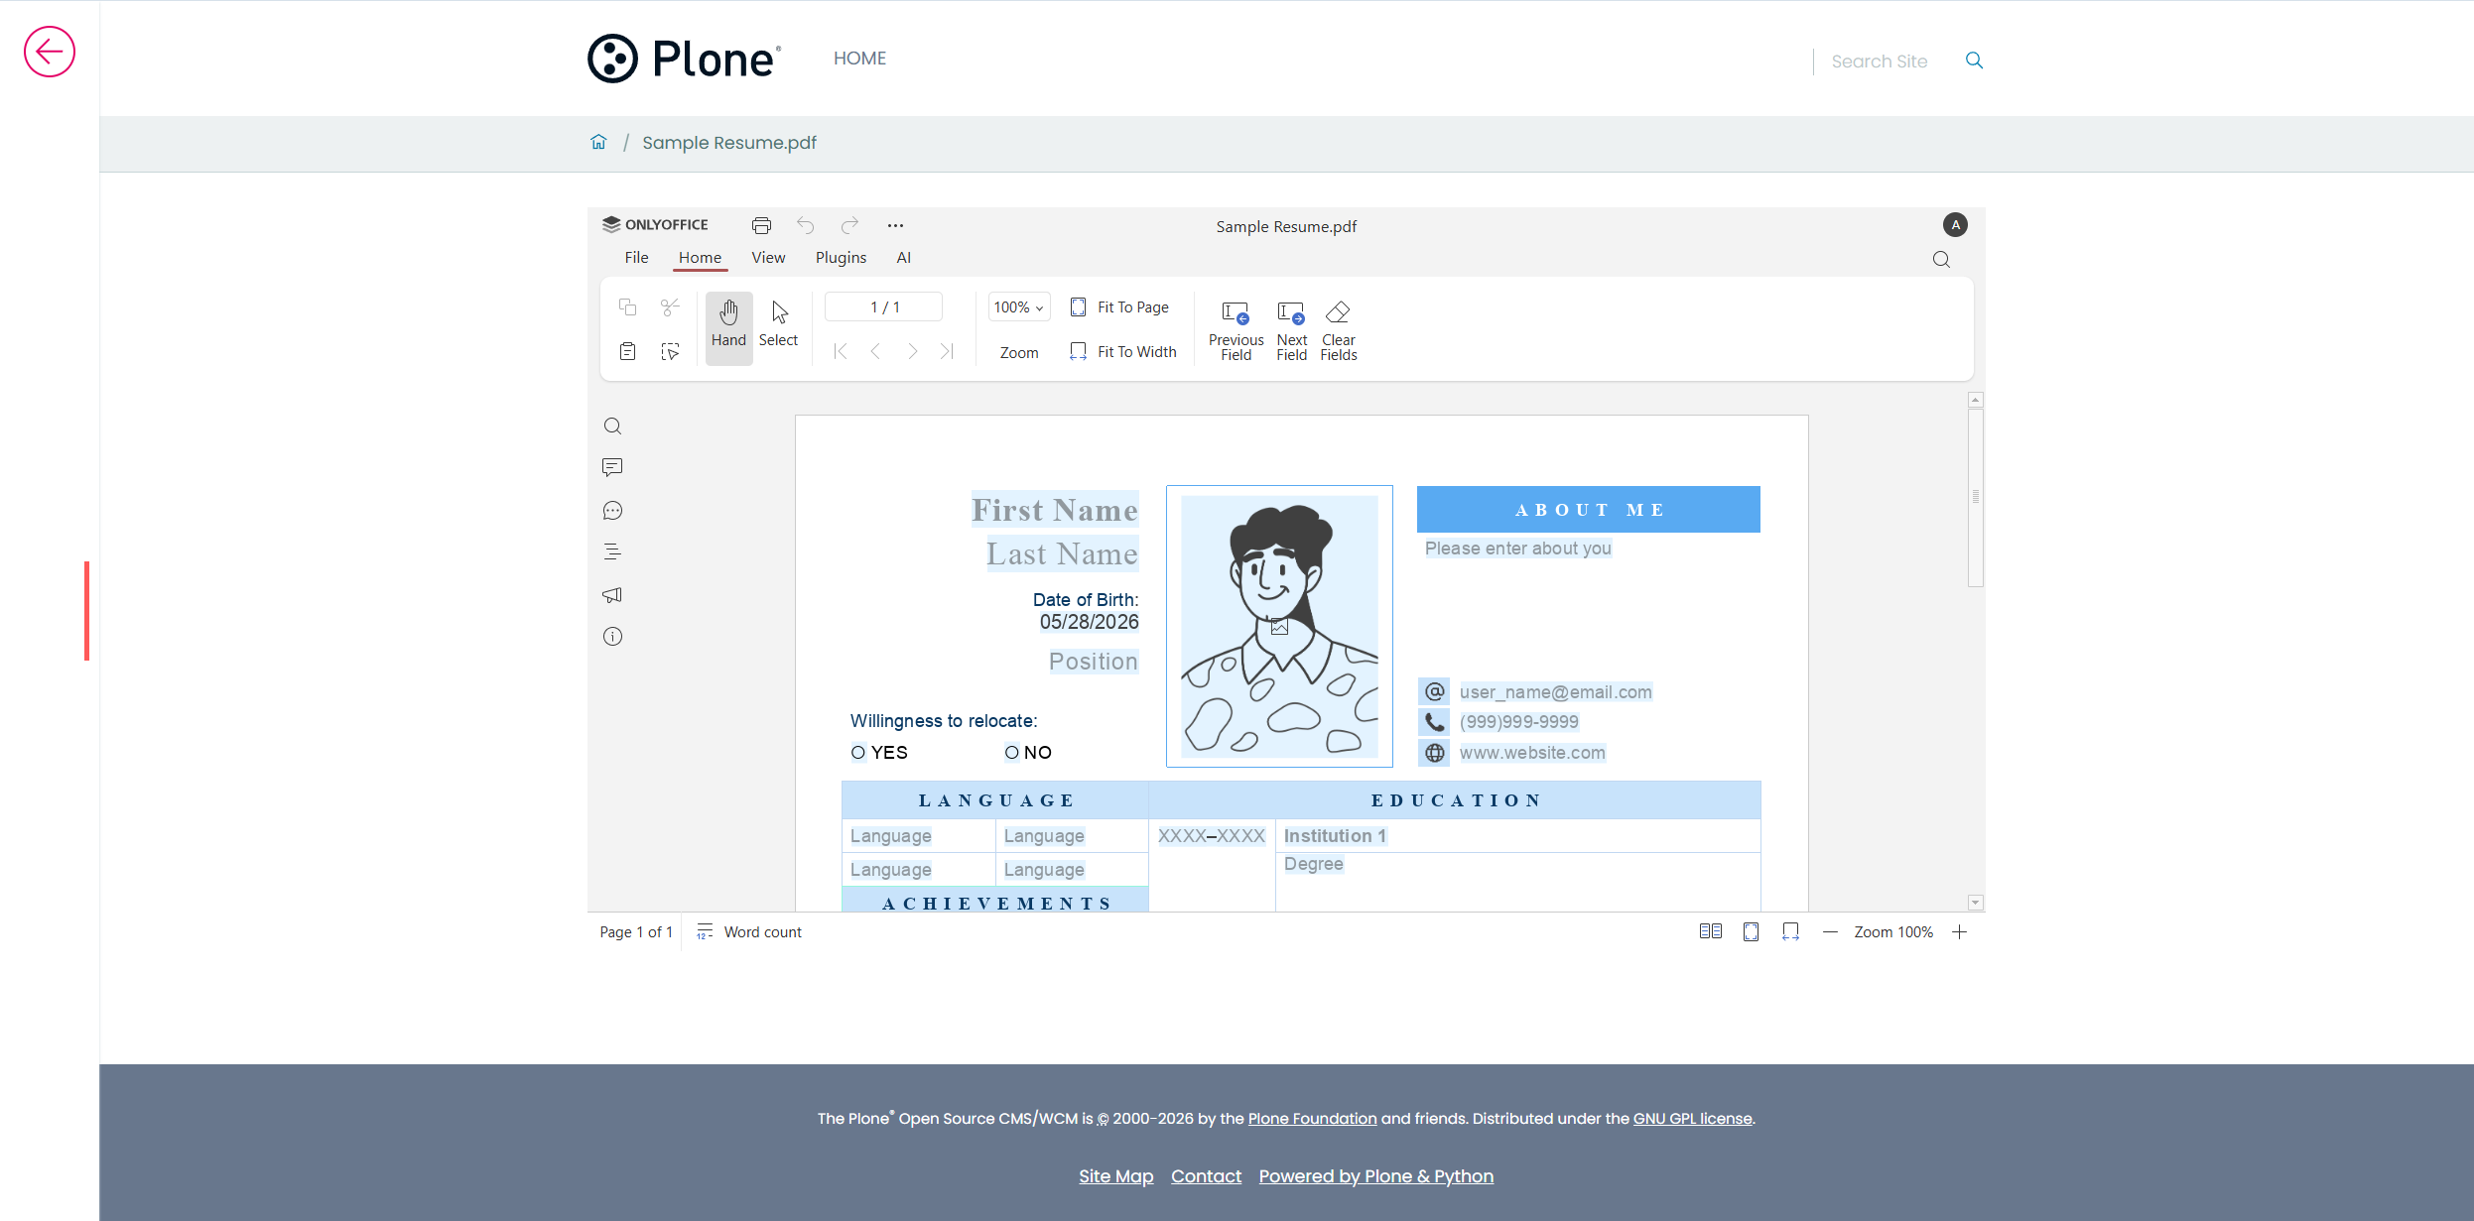Click status bar fit to page icon
The width and height of the screenshot is (2474, 1221).
click(x=1751, y=931)
